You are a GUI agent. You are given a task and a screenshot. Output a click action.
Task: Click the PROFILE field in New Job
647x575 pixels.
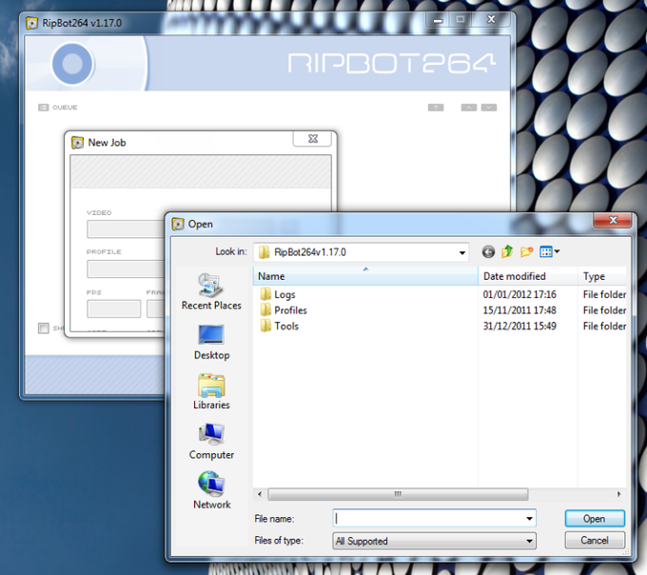click(x=126, y=268)
